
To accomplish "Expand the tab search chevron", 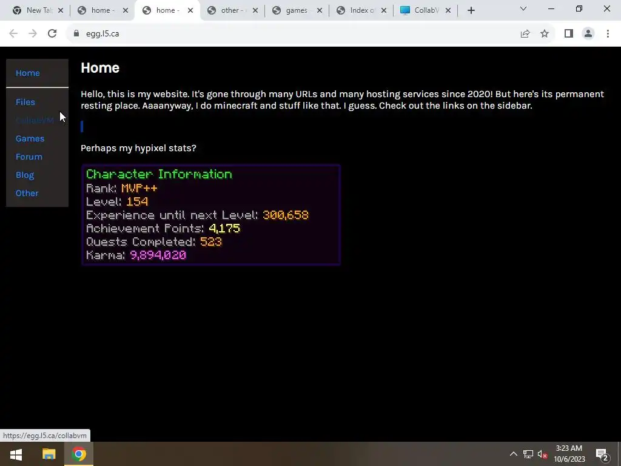I will (523, 8).
